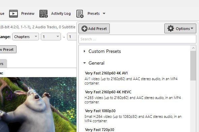Screen dimensions: 199x132
Task: Open the Chapters range type dropdown
Action: (26, 37)
